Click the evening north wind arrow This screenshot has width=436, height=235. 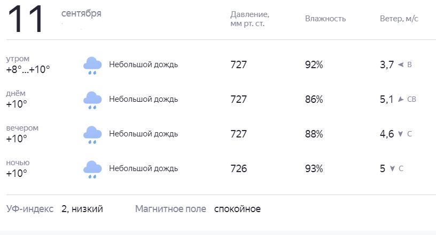click(x=400, y=134)
